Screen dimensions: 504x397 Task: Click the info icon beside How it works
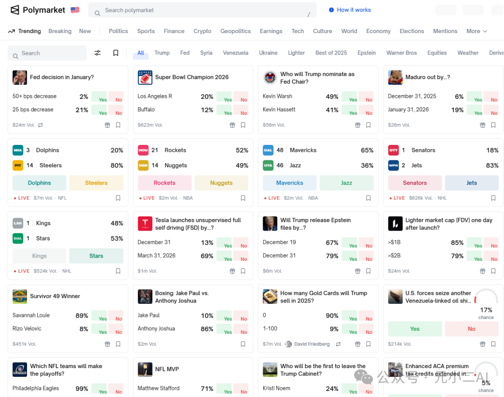[331, 10]
